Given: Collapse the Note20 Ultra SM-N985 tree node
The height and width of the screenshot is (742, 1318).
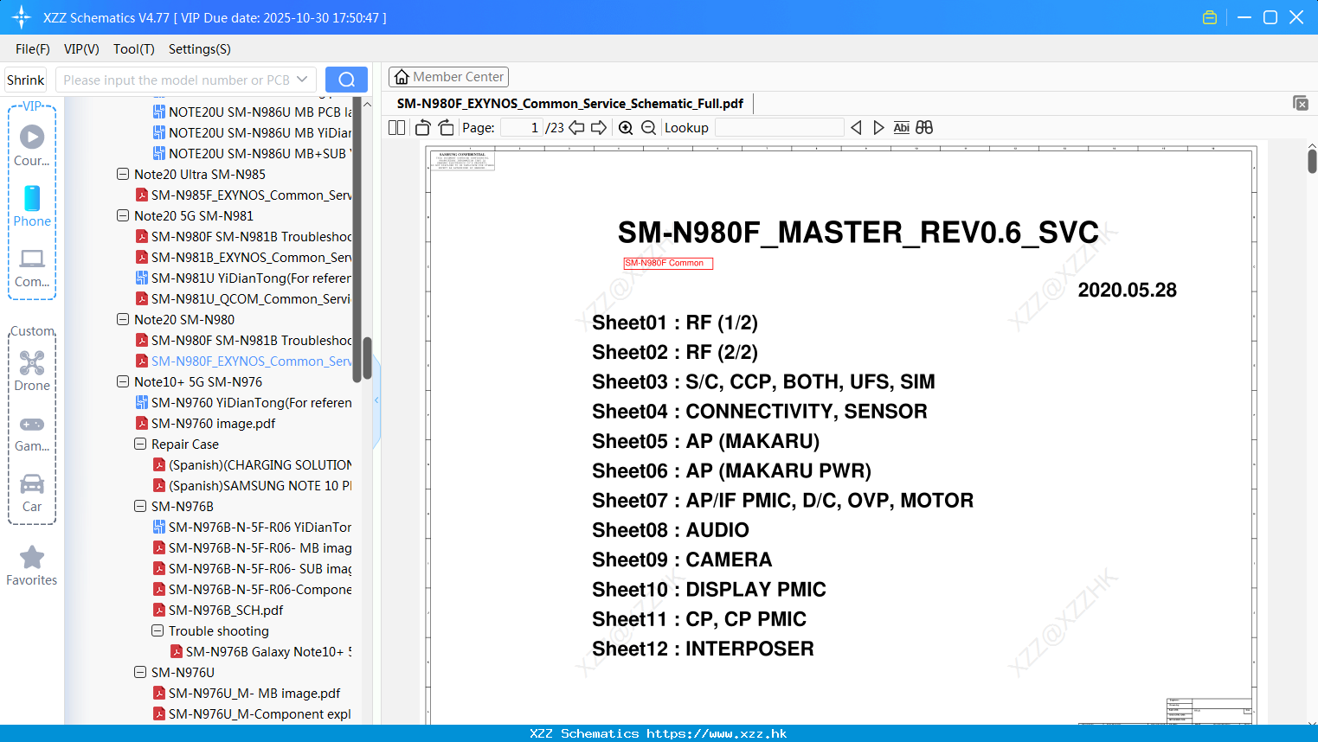Looking at the screenshot, I should point(122,174).
